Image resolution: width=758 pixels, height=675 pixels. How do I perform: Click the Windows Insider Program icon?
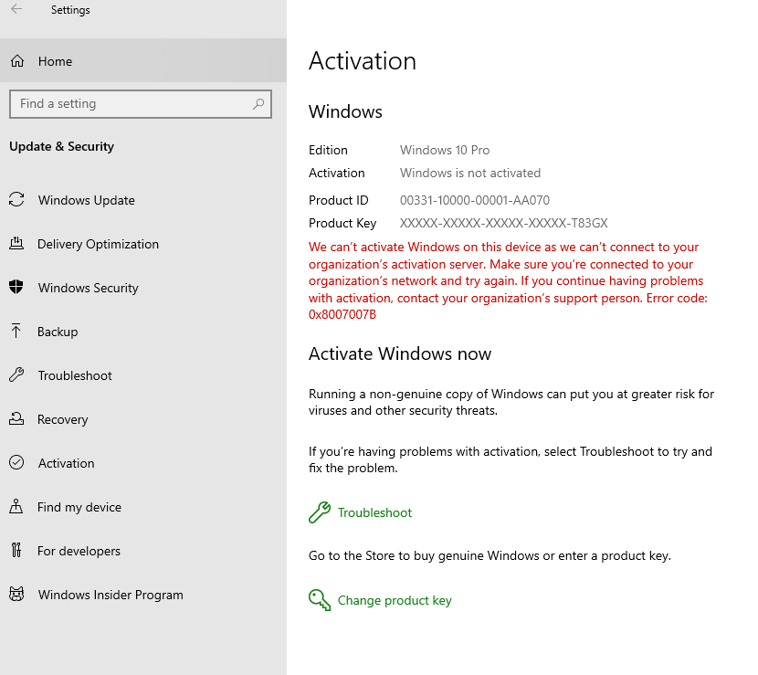[x=16, y=594]
